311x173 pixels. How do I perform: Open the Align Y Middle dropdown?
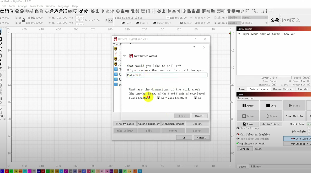[234, 23]
